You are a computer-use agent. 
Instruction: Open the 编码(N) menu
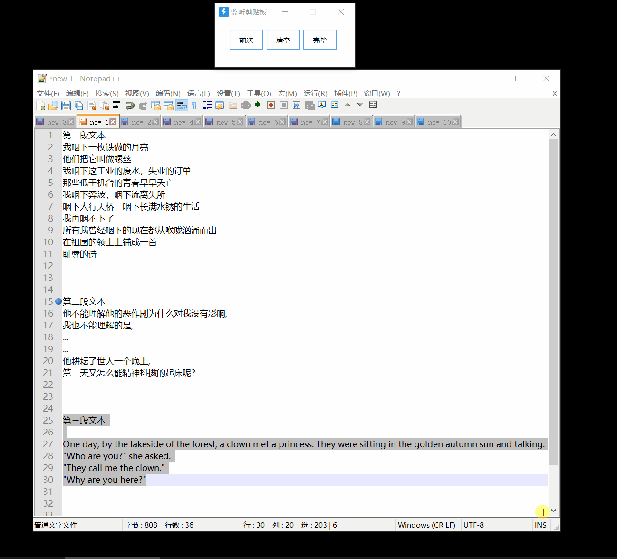(168, 93)
